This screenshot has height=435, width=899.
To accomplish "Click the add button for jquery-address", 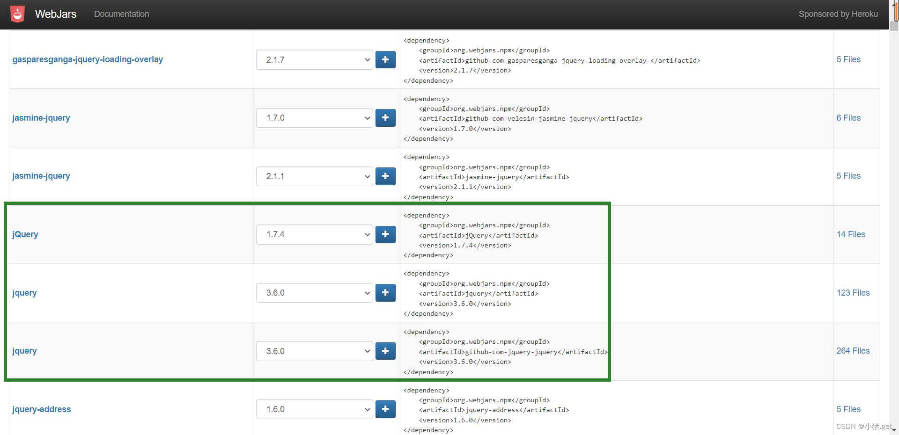I will 385,409.
